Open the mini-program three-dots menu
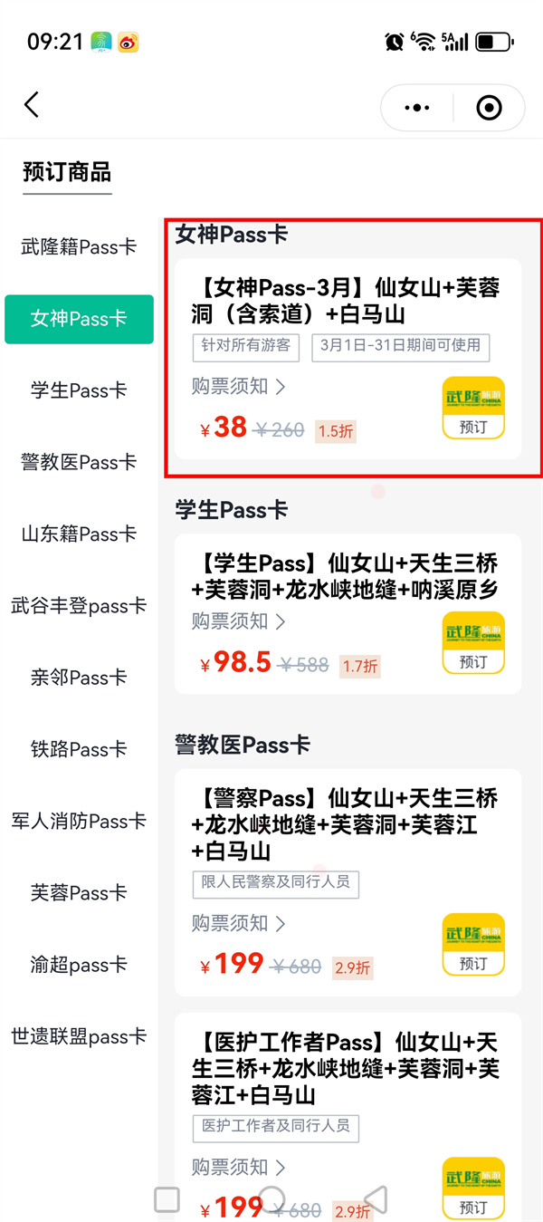Viewport: 543px width, 1222px height. [x=417, y=108]
